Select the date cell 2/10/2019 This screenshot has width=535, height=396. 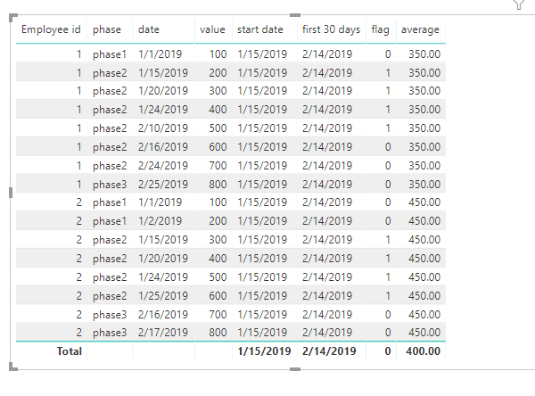tap(163, 128)
